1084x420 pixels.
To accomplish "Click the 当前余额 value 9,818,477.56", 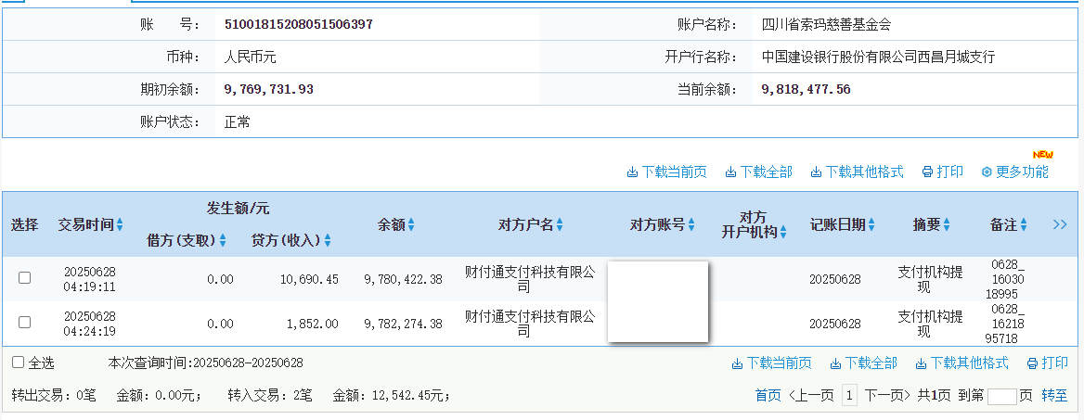I will pos(807,89).
